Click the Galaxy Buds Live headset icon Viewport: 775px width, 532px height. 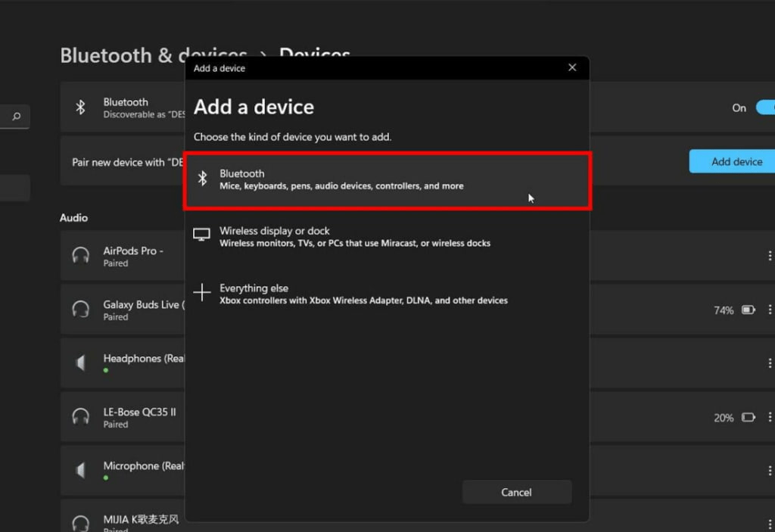pyautogui.click(x=81, y=309)
